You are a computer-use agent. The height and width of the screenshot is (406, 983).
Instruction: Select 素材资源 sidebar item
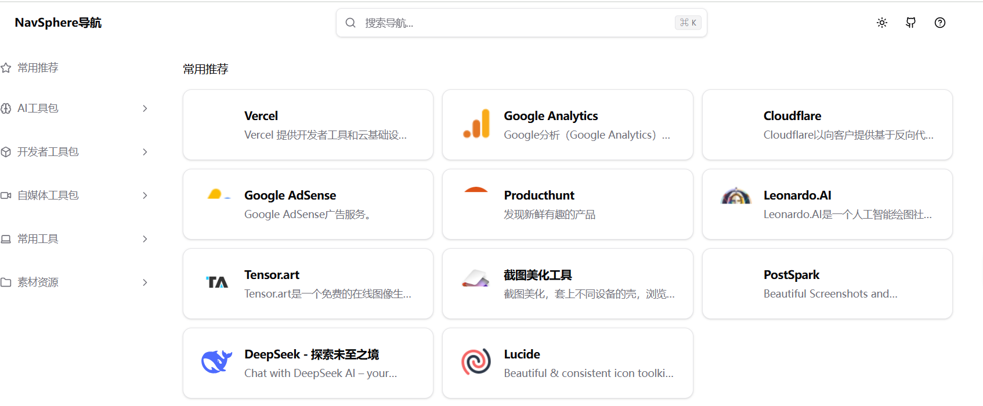click(x=38, y=282)
